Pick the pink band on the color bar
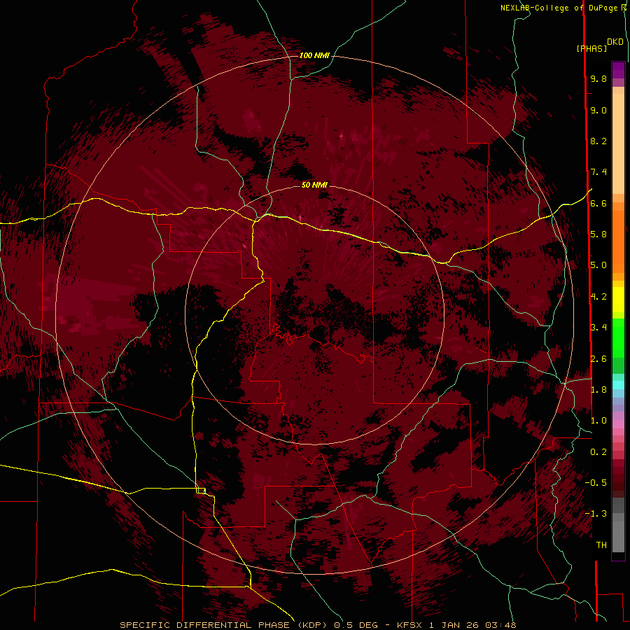The image size is (630, 630). coord(618,424)
